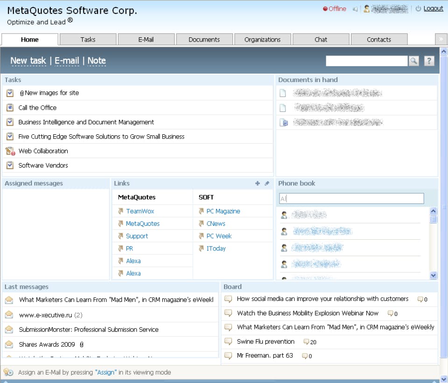Open the IToday link
The image size is (448, 383).
[216, 249]
